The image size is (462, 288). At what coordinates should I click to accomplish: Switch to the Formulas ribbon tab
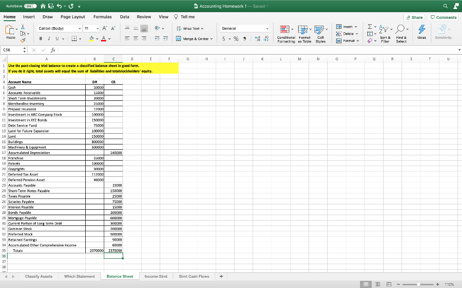click(x=102, y=17)
